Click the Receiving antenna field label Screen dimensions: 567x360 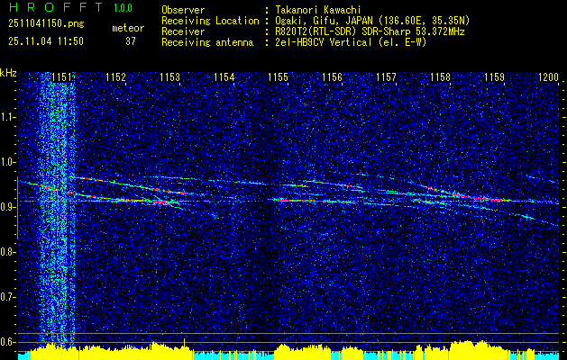click(x=207, y=42)
